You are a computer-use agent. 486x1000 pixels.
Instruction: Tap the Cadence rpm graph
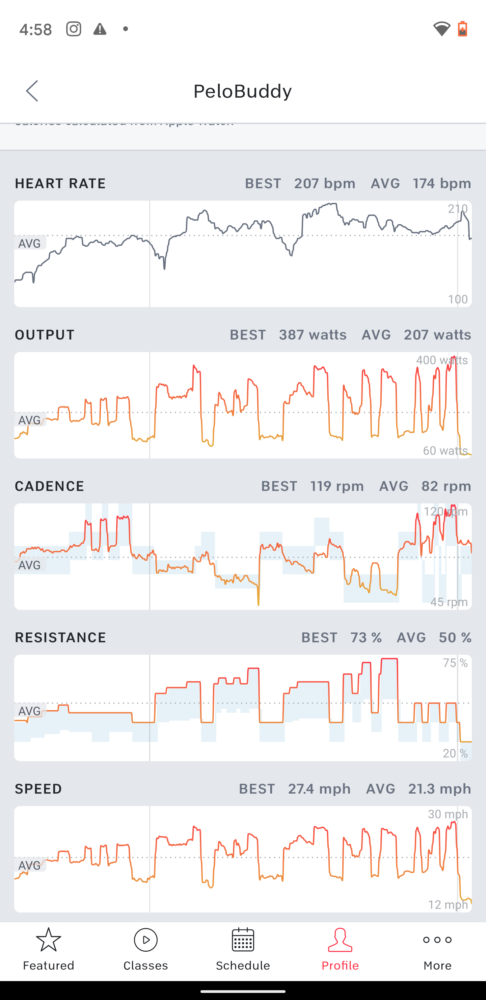243,556
